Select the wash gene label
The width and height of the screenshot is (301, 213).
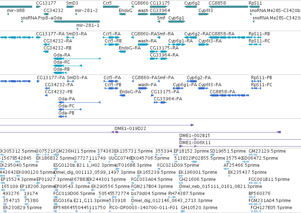pos(143,11)
